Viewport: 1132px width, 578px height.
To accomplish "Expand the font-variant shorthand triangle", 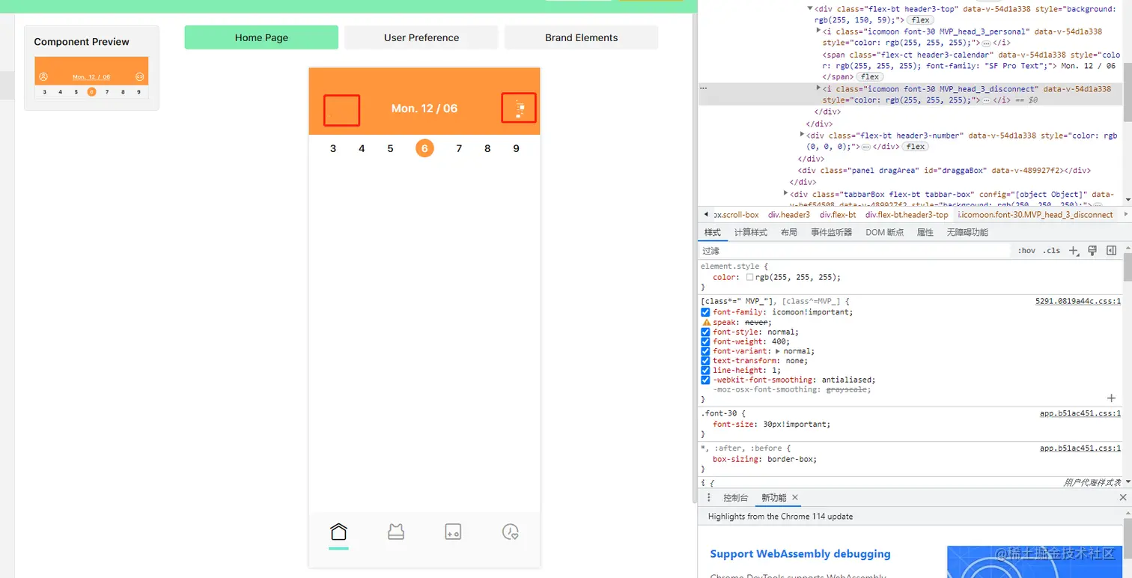I will pos(779,351).
